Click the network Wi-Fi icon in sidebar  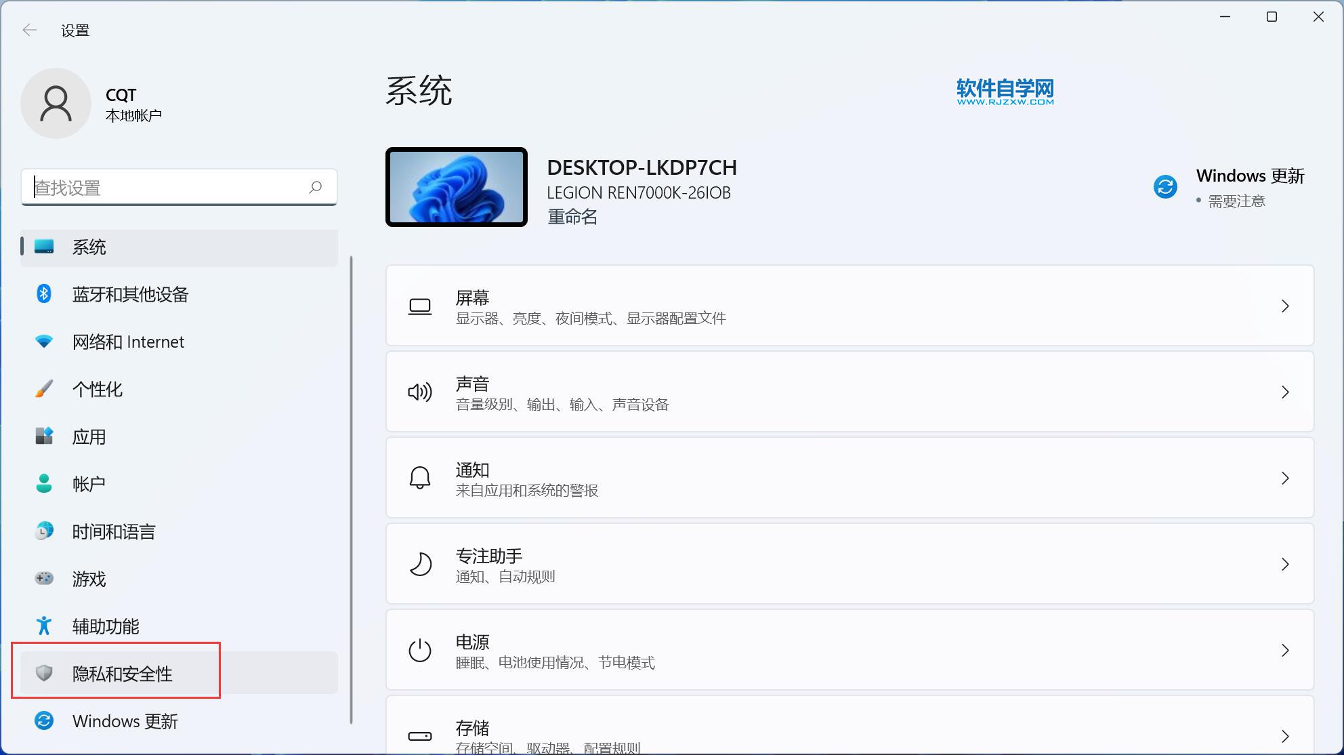tap(44, 342)
